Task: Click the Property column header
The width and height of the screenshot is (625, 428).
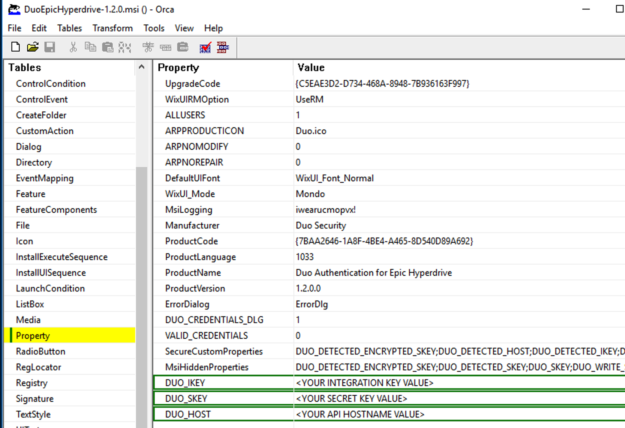Action: pos(178,68)
